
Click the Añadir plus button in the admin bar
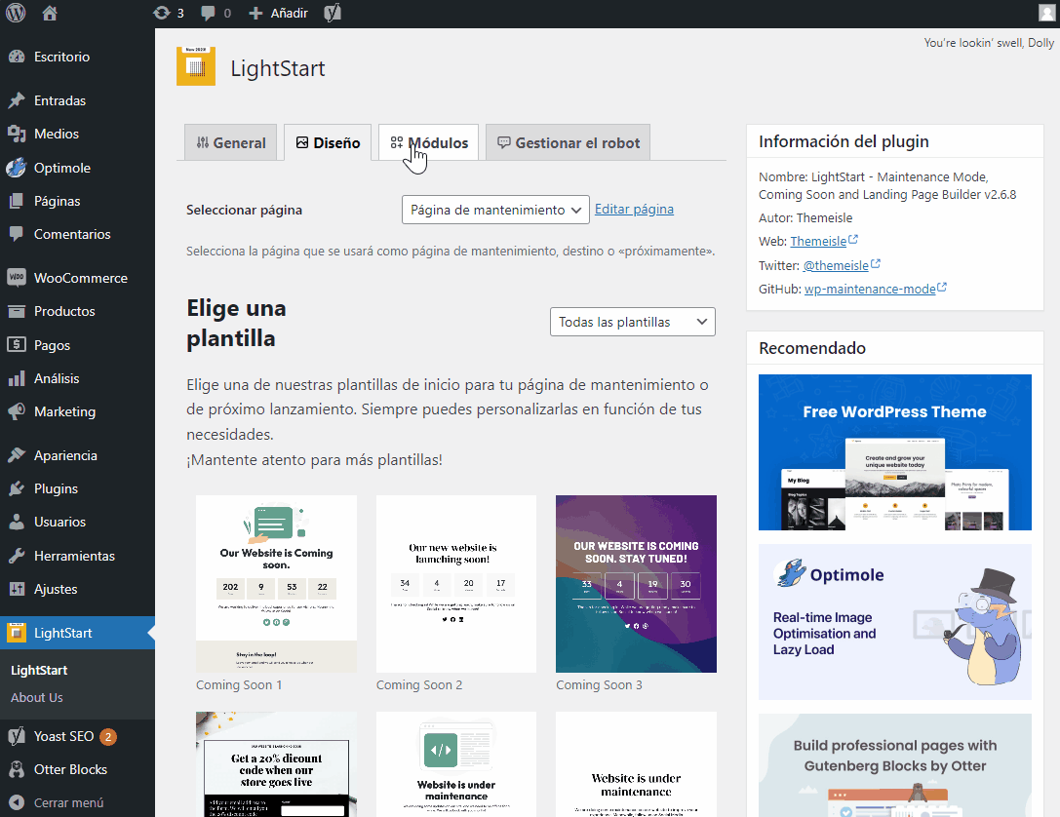pos(278,13)
